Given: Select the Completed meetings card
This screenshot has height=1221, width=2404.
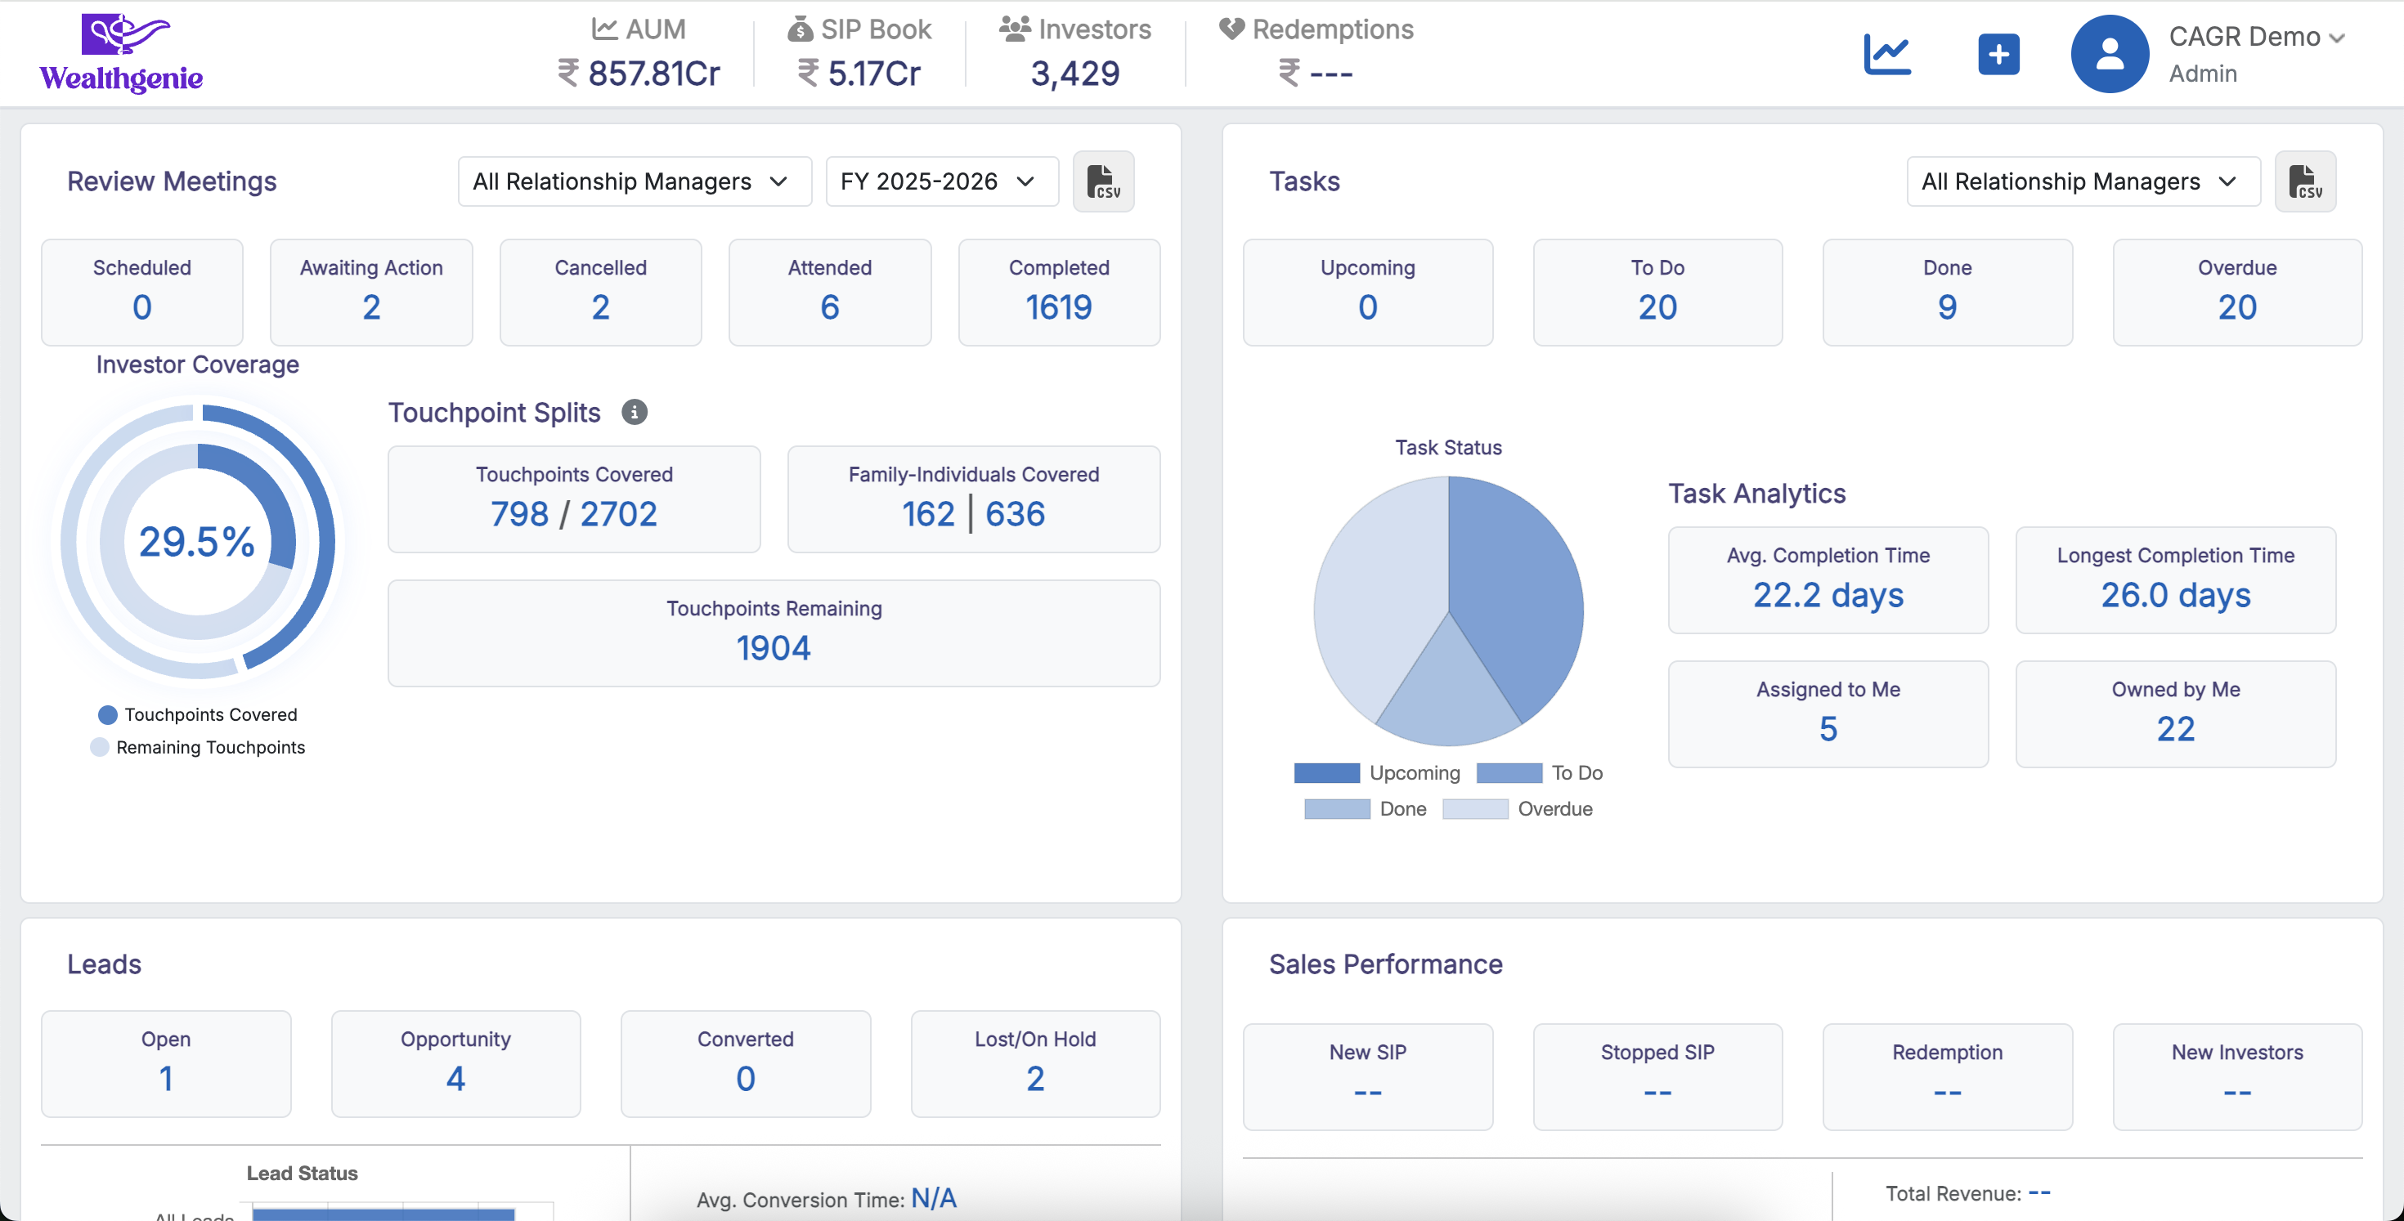Looking at the screenshot, I should 1058,292.
